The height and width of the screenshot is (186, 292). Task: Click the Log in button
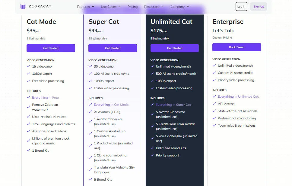[x=241, y=6]
